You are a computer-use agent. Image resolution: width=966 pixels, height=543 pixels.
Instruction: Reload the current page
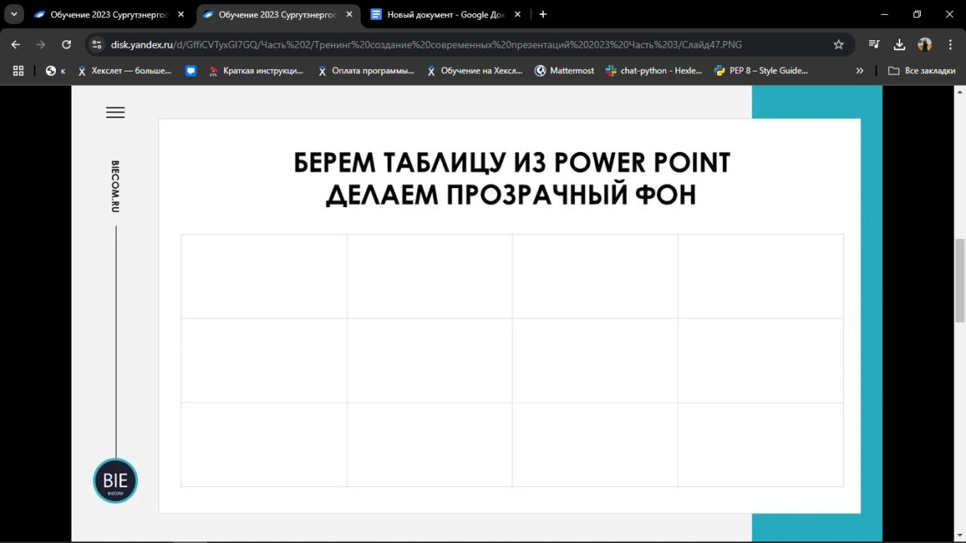[66, 44]
